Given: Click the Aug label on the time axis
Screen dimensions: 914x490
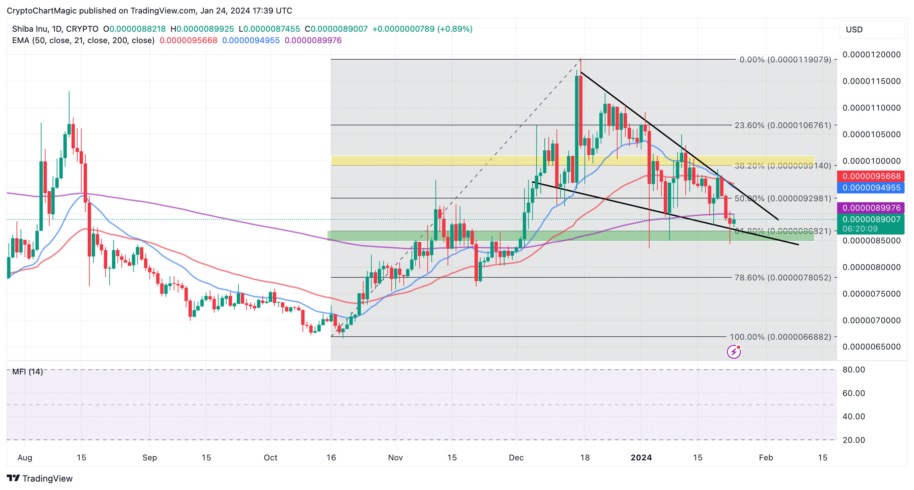Looking at the screenshot, I should 25,458.
